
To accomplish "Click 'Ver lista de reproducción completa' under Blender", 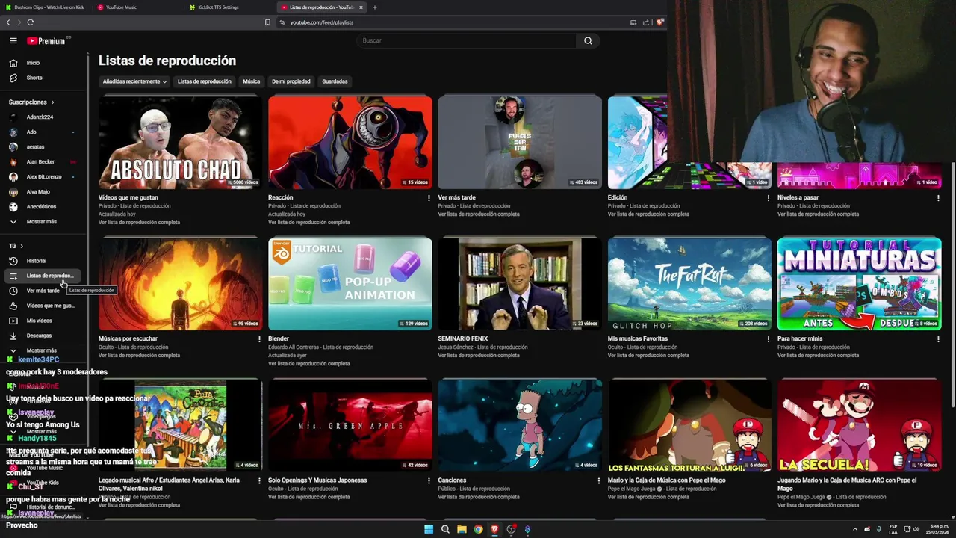I will click(x=308, y=364).
